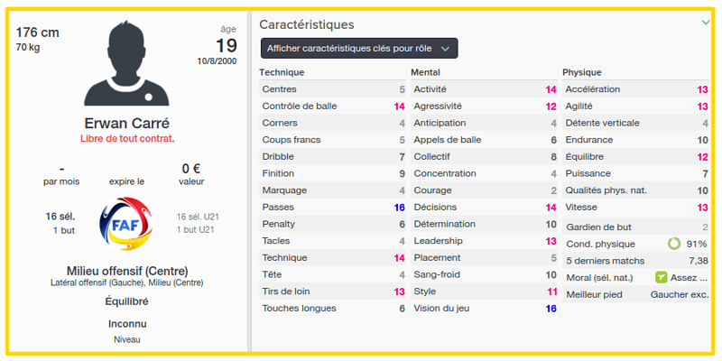Click Libre de tout contrat status
722x361 pixels.
(x=127, y=139)
